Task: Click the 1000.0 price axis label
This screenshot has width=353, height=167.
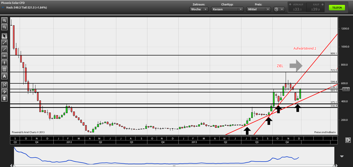Action: [x=345, y=47]
